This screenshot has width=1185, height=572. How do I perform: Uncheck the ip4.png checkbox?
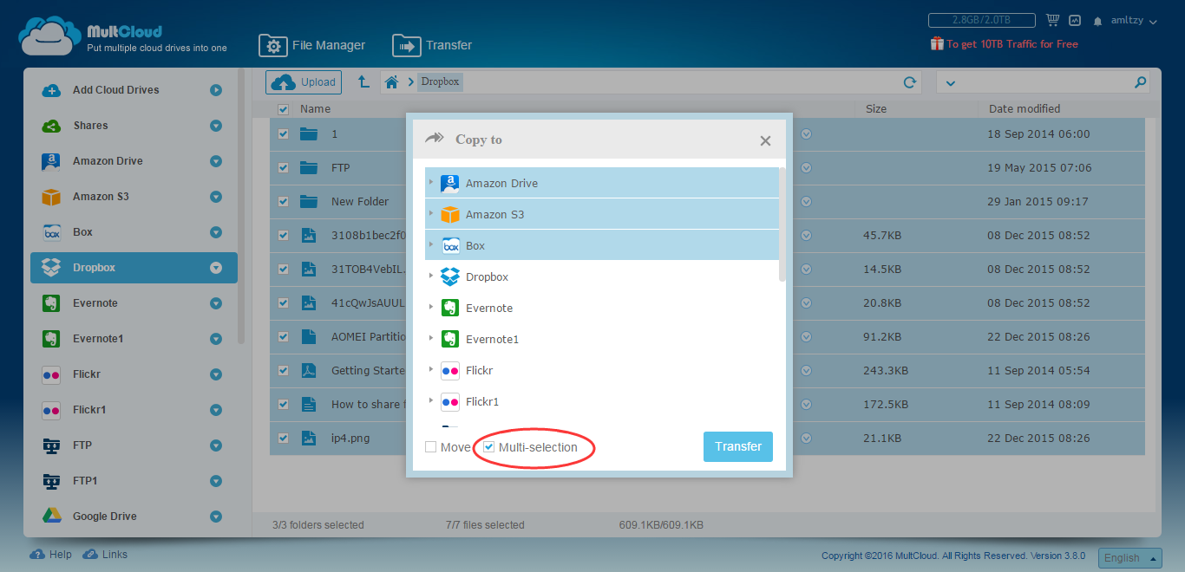283,439
